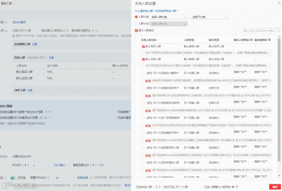Click the crowd list vertical scrollbar

[x=279, y=100]
